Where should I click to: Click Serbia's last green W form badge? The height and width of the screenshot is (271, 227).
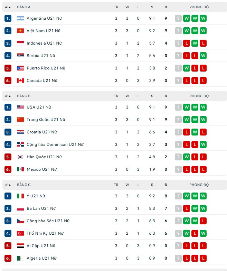click(203, 56)
